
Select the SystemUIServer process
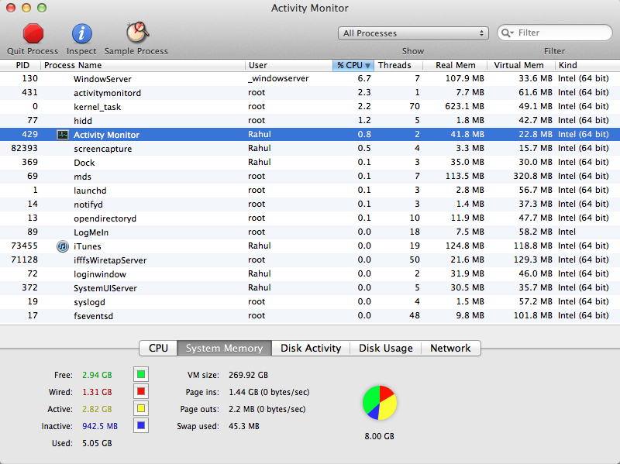click(310, 287)
